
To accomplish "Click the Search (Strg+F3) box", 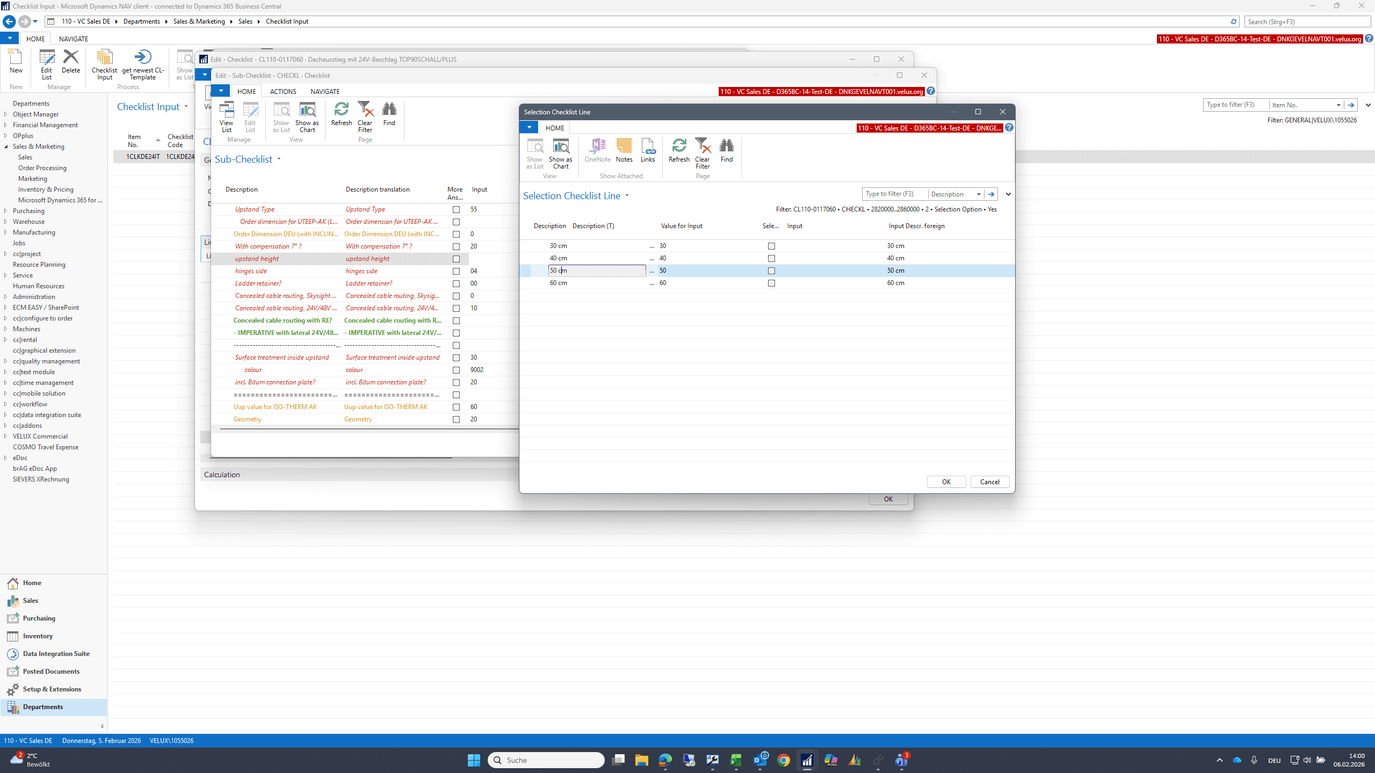I will click(1307, 21).
